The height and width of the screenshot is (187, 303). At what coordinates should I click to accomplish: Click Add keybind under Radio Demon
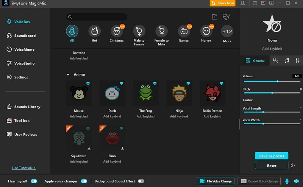212,116
